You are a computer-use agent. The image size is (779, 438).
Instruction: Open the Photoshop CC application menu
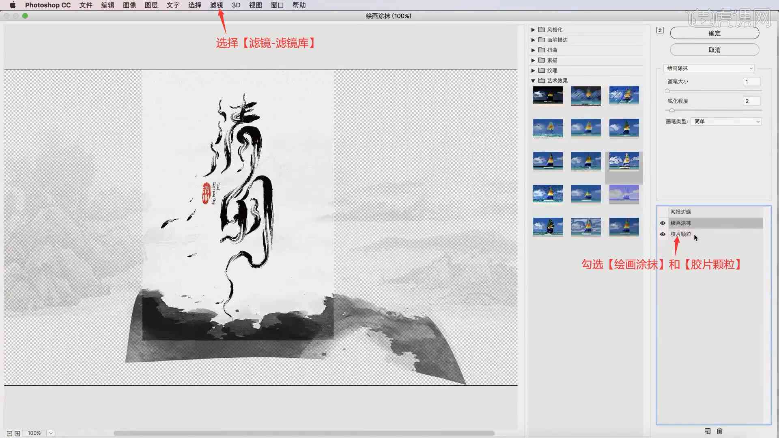(x=48, y=5)
